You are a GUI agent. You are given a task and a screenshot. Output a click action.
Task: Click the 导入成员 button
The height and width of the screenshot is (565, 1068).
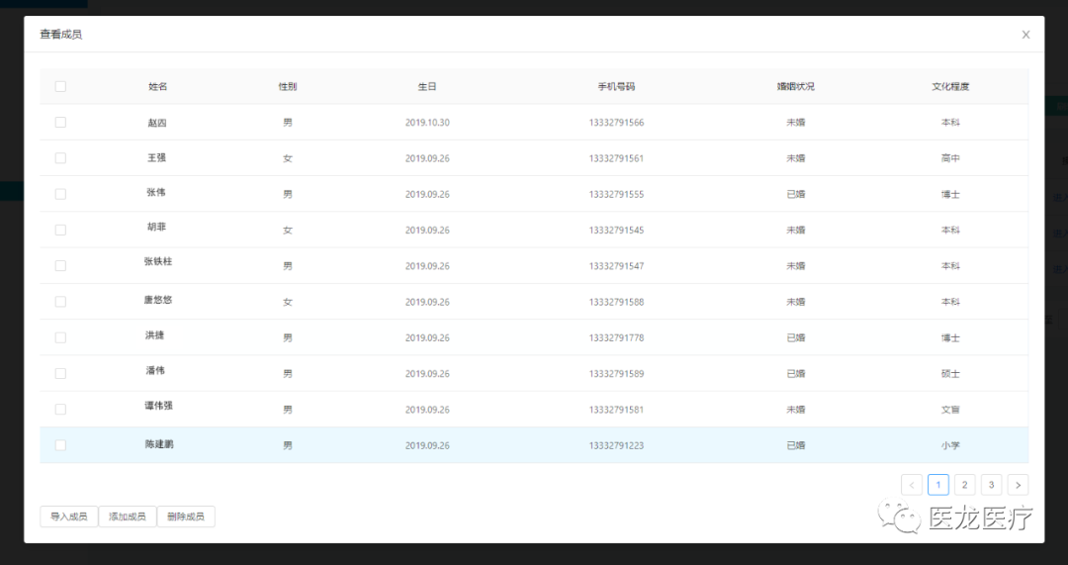point(69,517)
